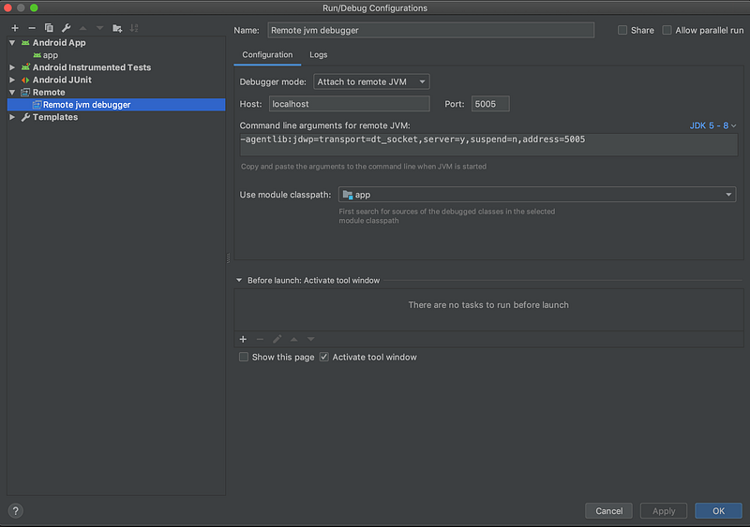Confirm with the OK button
The image size is (750, 527).
(718, 511)
